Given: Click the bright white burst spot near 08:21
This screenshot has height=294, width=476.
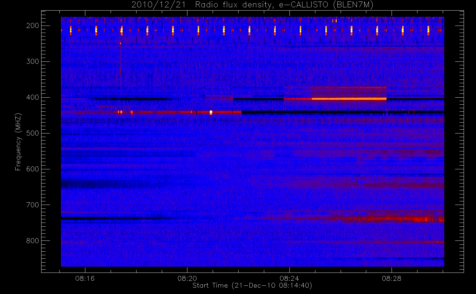Looking at the screenshot, I should (x=211, y=112).
